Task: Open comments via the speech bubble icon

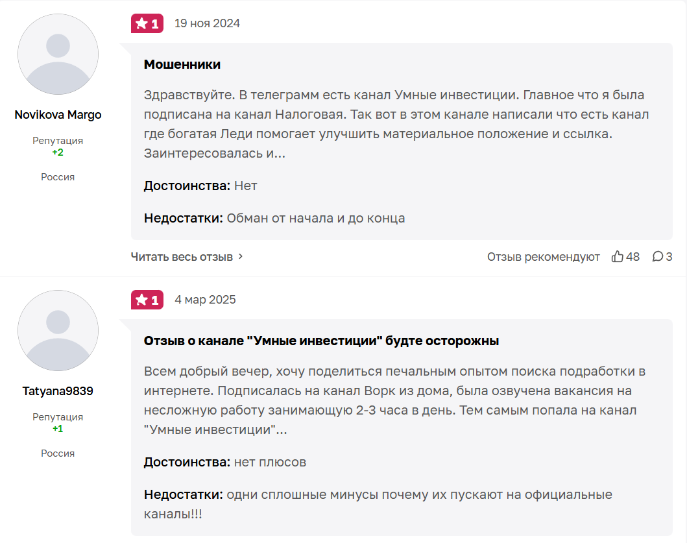Action: tap(658, 257)
